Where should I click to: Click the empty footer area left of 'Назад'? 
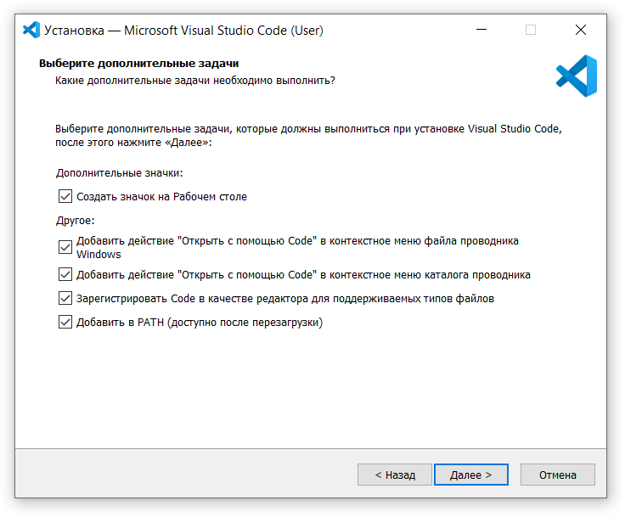[187, 475]
